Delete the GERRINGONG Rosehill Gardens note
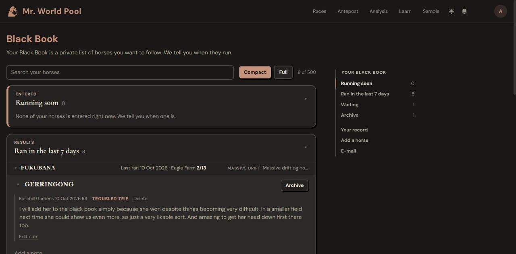 coord(140,198)
